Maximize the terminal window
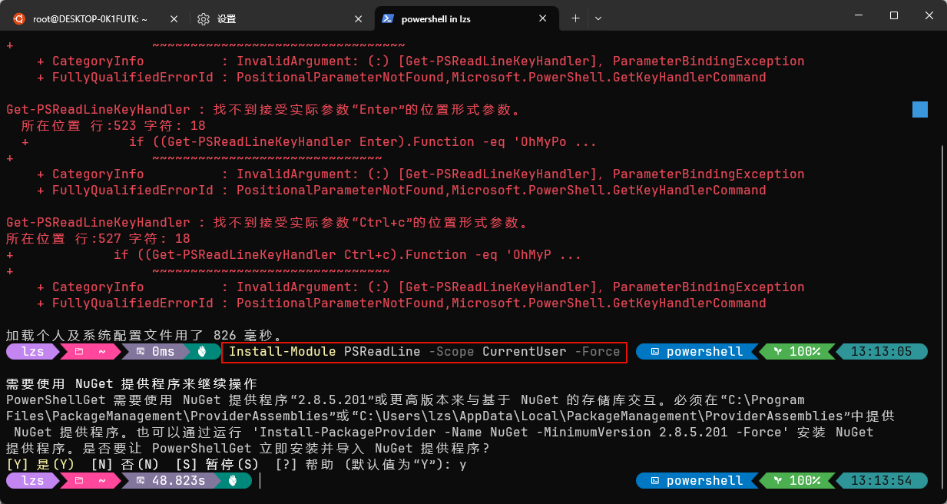 tap(894, 15)
